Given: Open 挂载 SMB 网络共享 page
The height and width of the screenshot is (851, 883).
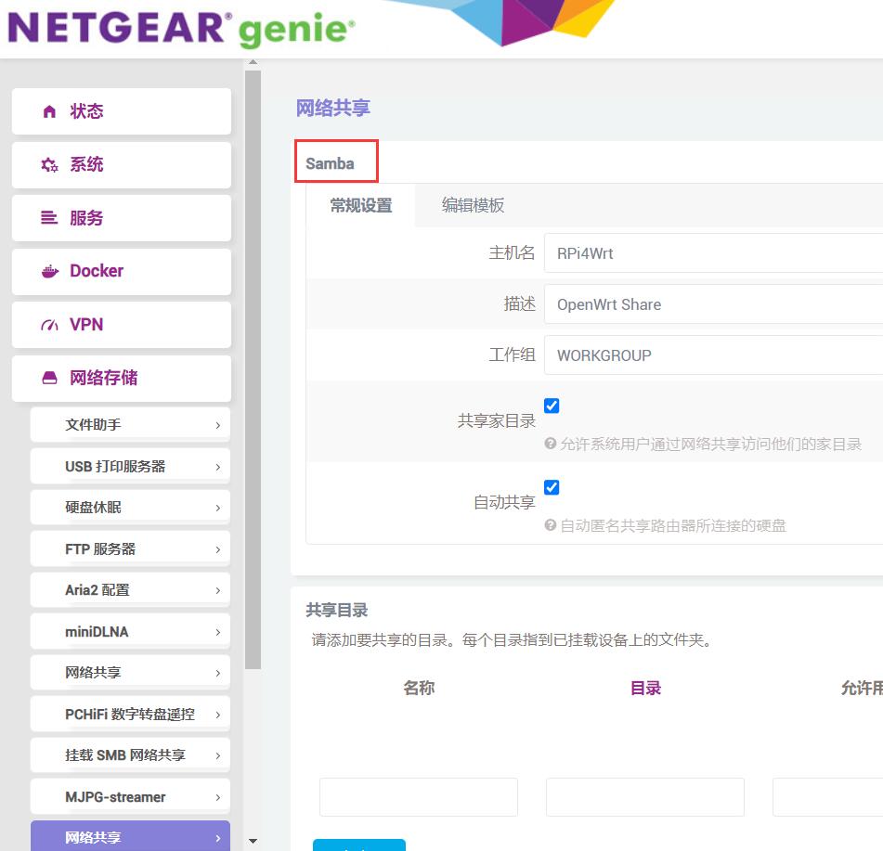Looking at the screenshot, I should 130,756.
